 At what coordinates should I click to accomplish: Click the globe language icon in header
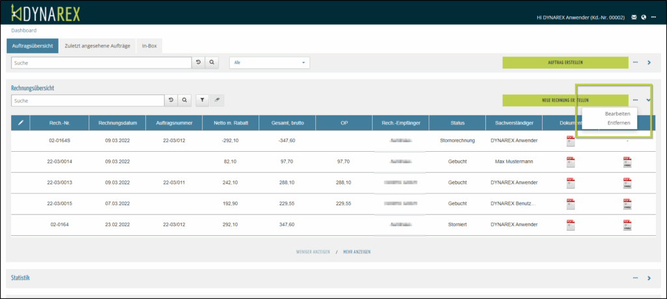644,17
